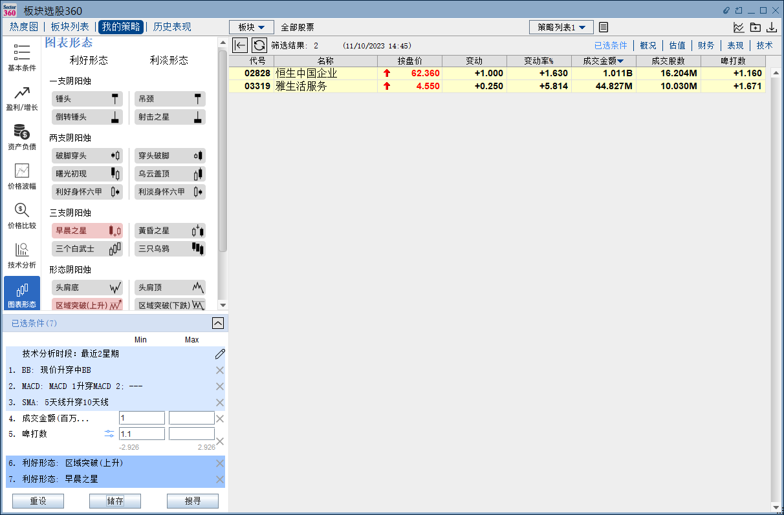Open the 价格波幅 sidebar section
The width and height of the screenshot is (784, 515).
point(22,176)
